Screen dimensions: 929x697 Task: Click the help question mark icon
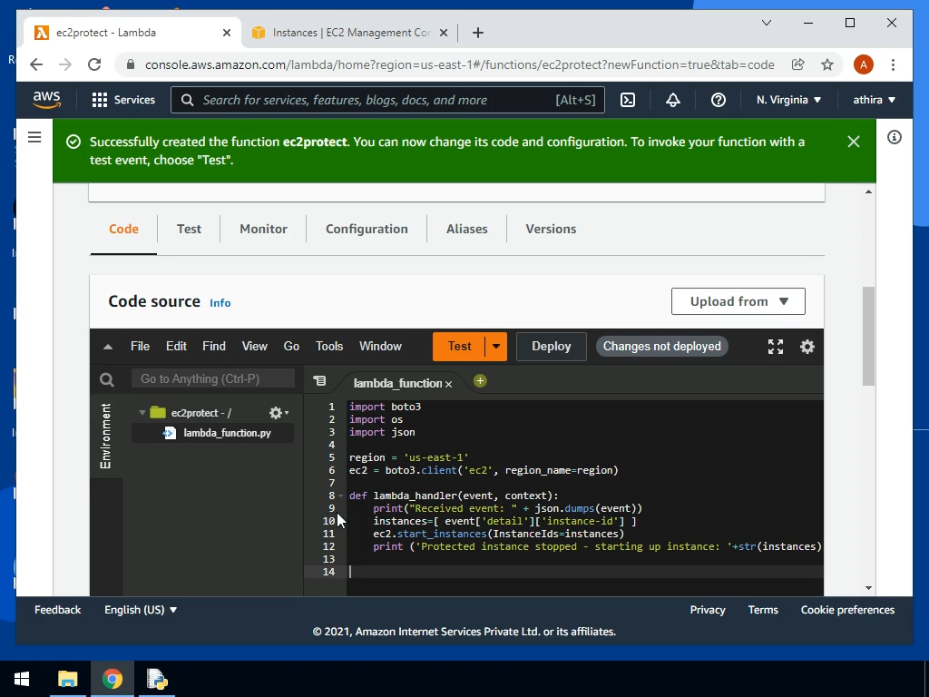point(719,100)
